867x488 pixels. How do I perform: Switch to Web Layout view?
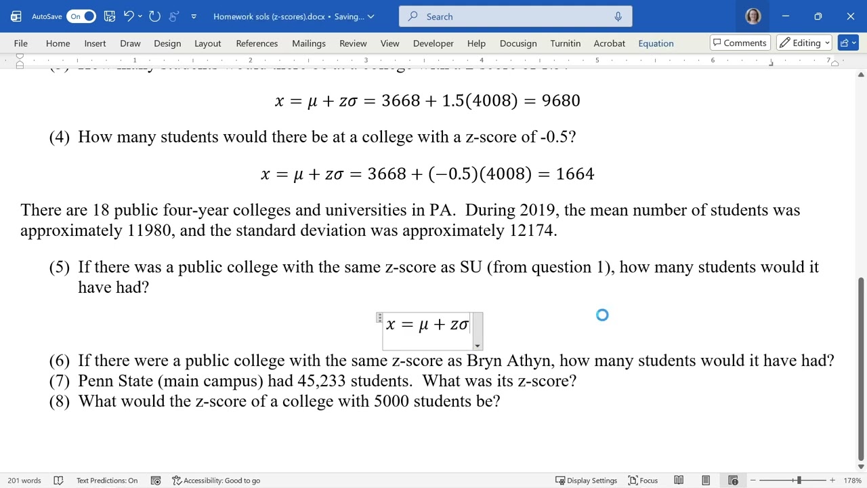733,481
